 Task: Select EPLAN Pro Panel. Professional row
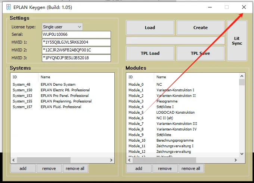62,96
